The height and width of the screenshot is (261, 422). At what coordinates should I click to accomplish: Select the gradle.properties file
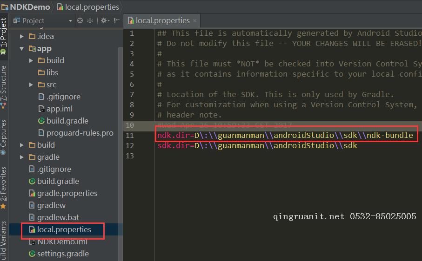click(63, 194)
